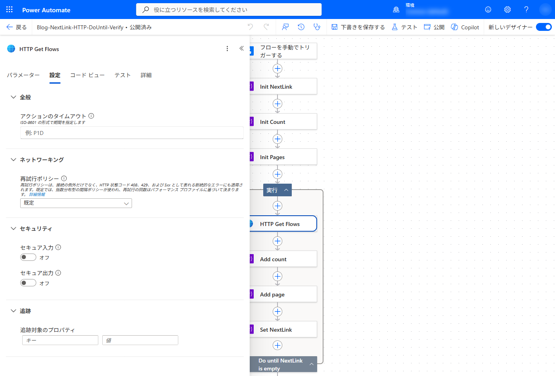Click the info icon beside アクションのタイムアウト

[x=91, y=116]
